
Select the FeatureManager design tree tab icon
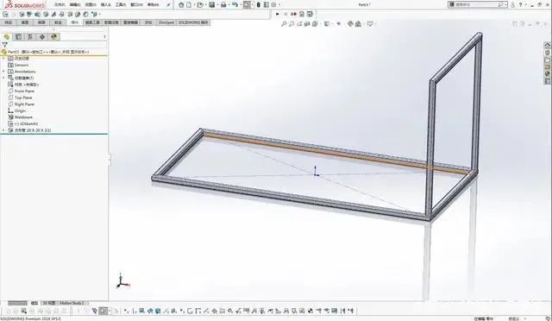(x=7, y=36)
